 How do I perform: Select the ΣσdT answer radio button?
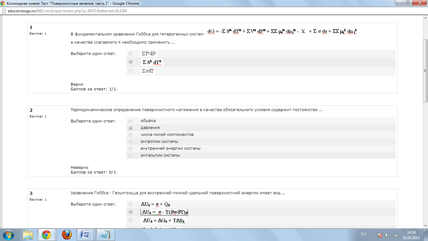point(131,71)
